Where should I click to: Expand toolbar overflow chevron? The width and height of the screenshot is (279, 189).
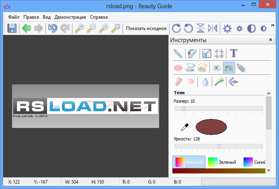[x=273, y=25]
